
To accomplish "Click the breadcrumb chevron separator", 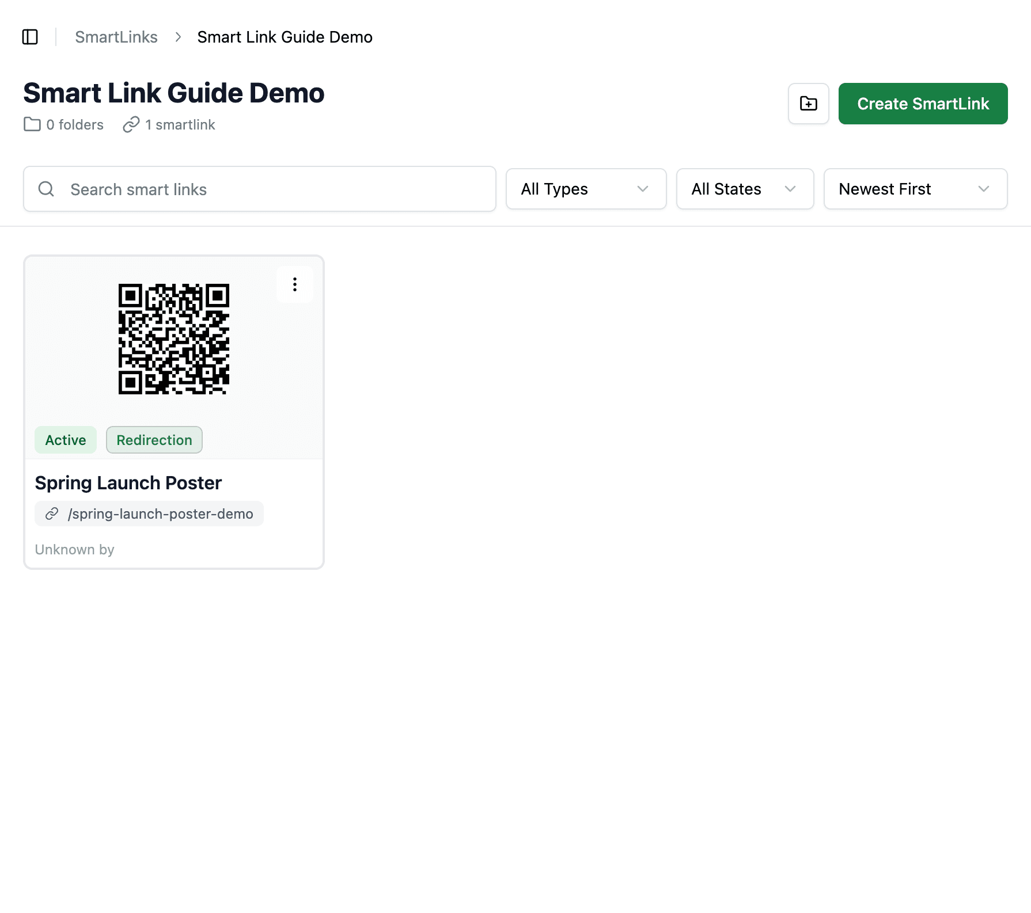I will point(178,37).
